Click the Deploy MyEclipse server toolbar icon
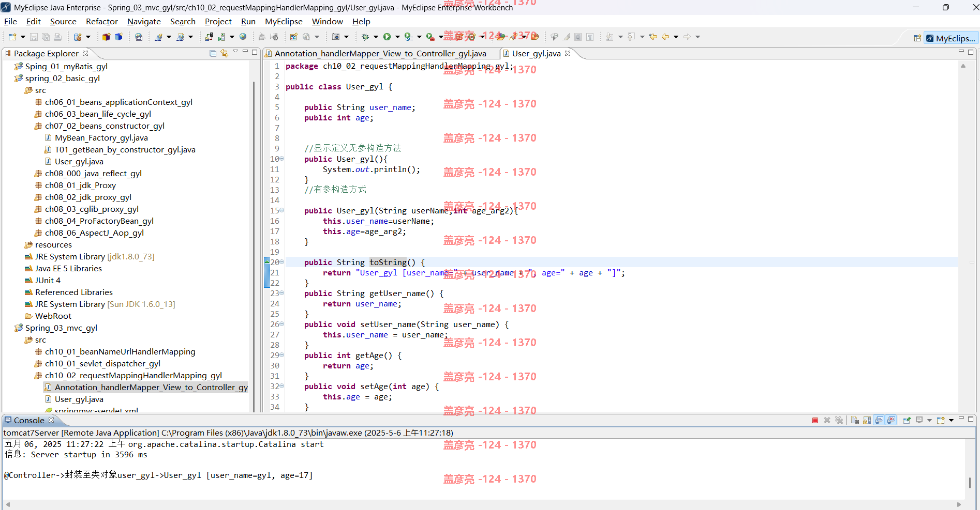Image resolution: width=980 pixels, height=510 pixels. pyautogui.click(x=209, y=37)
